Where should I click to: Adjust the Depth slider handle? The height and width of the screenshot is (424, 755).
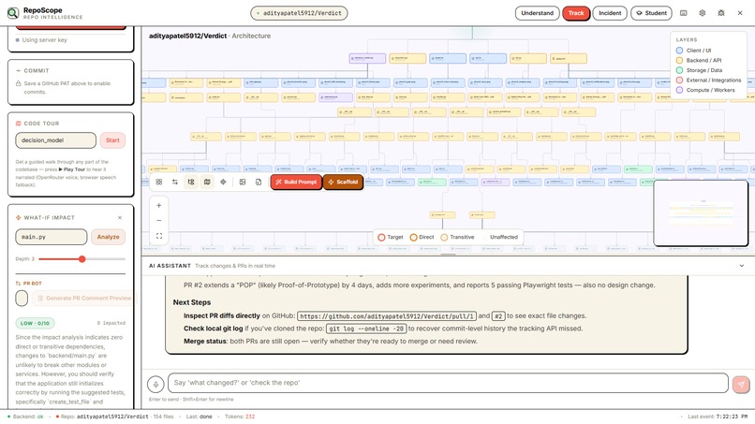[x=82, y=259]
